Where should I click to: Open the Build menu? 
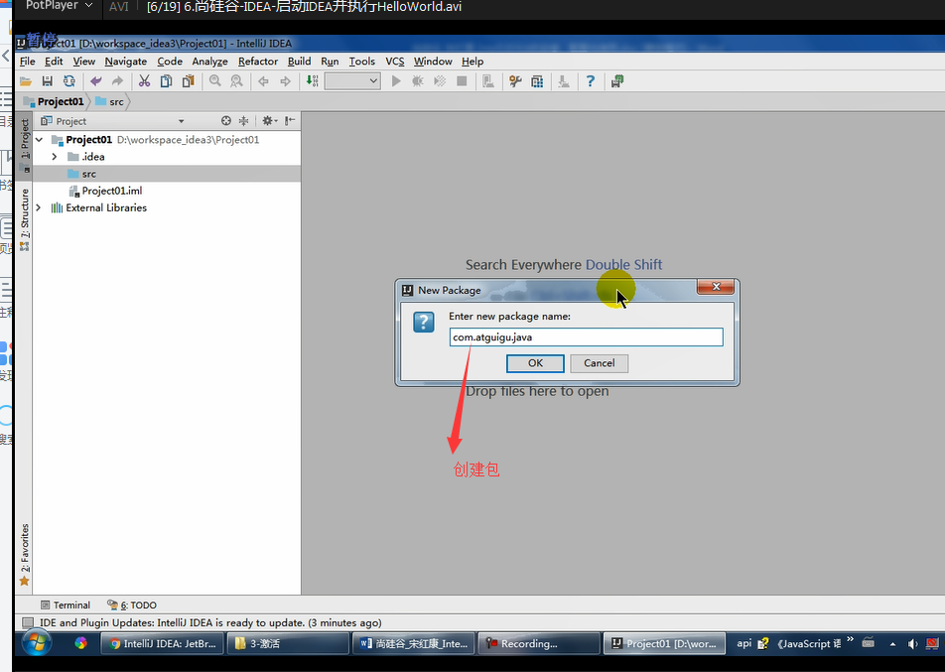click(299, 62)
